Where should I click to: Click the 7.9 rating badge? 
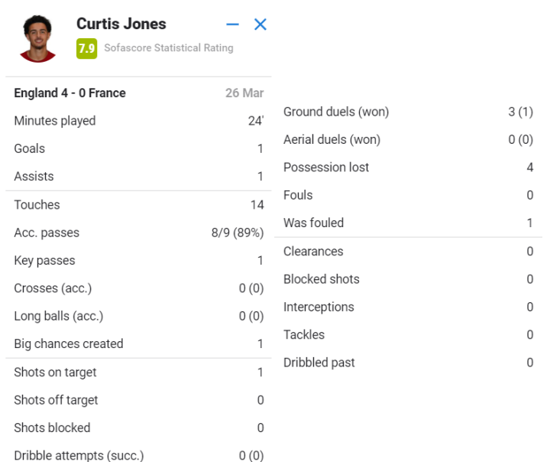click(x=86, y=48)
